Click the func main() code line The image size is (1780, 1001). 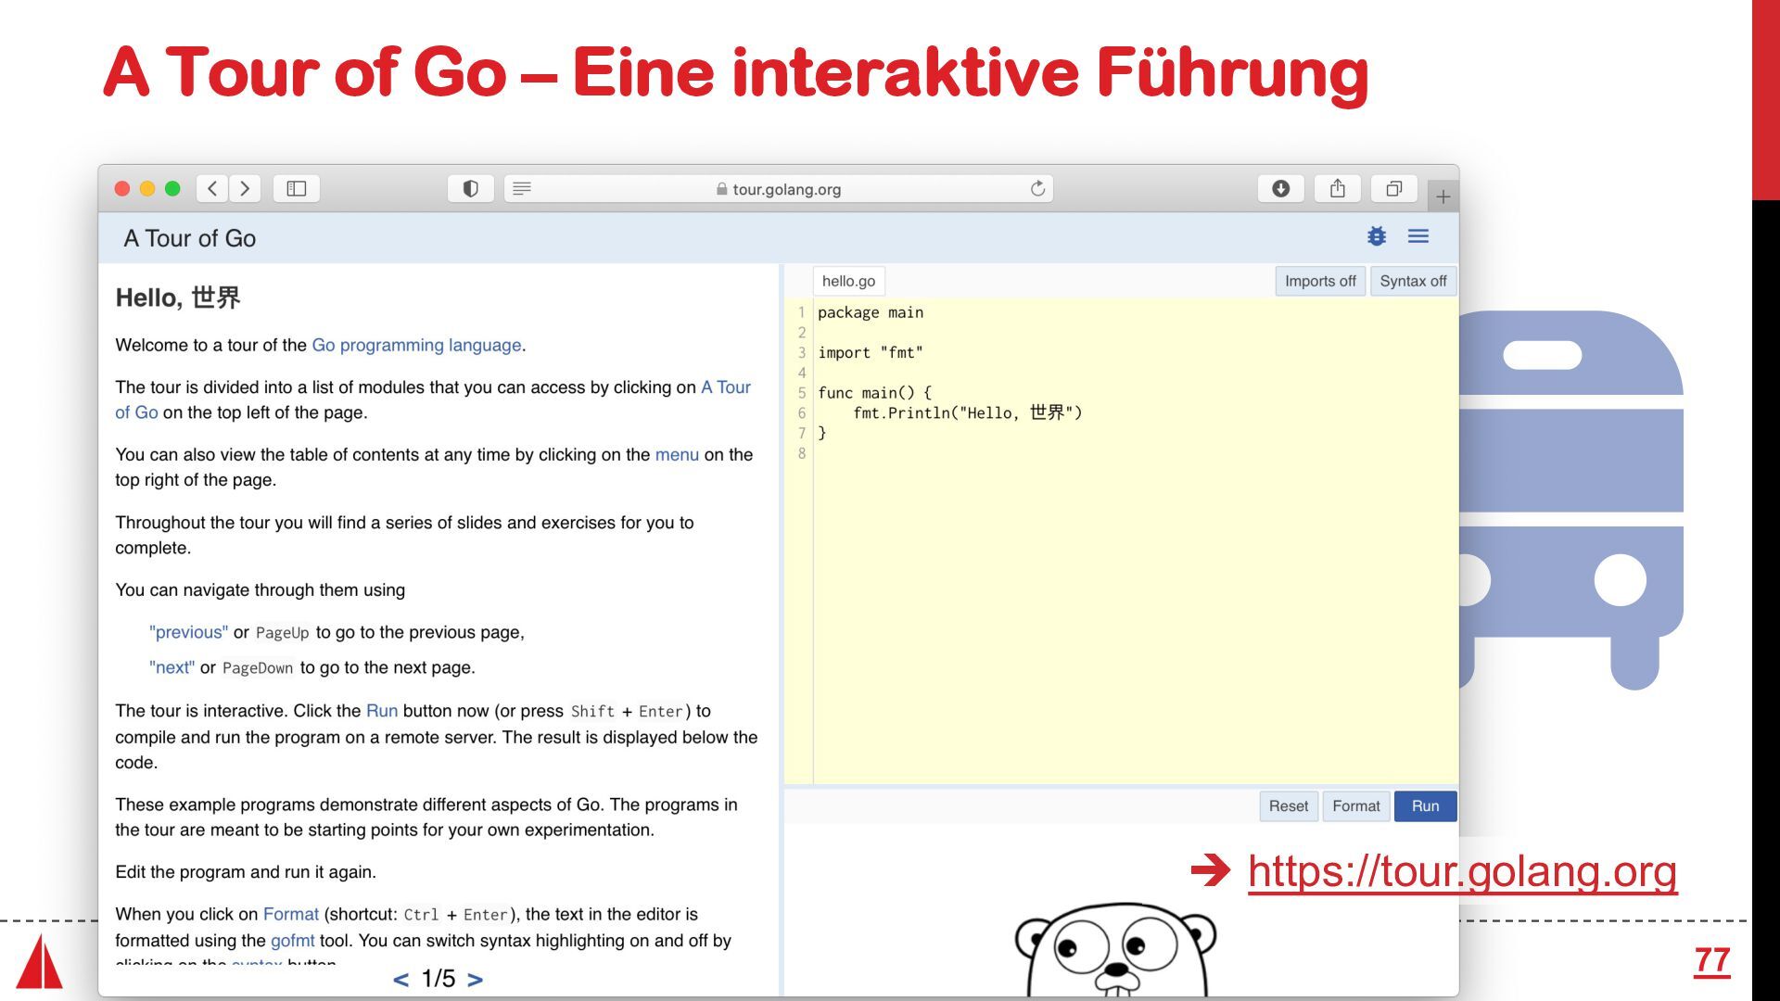874,393
